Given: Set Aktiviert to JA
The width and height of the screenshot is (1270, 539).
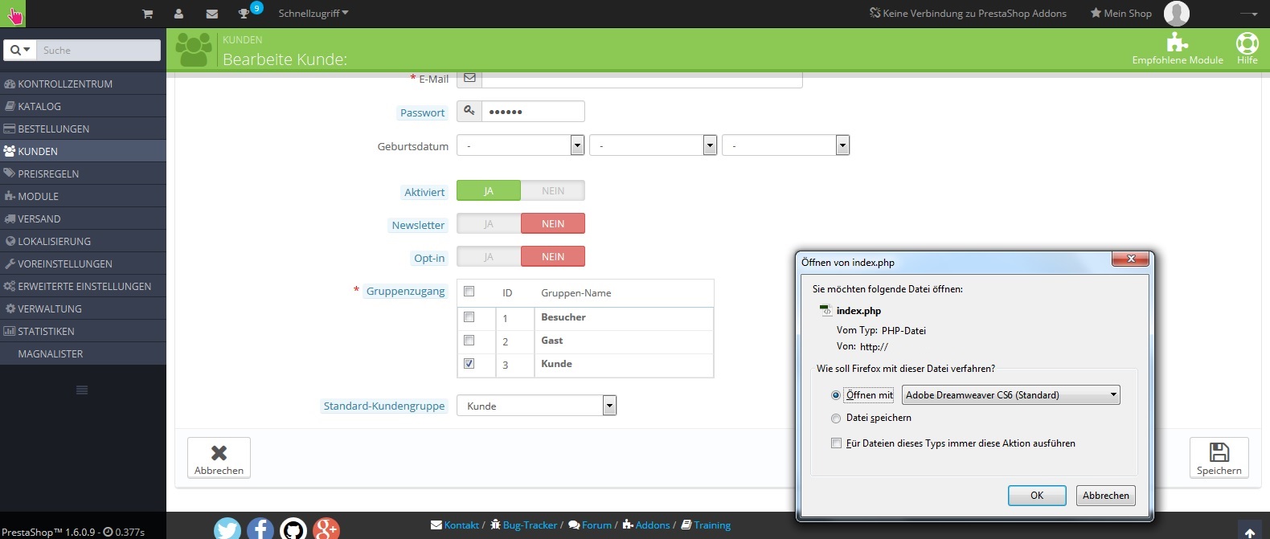Looking at the screenshot, I should pyautogui.click(x=489, y=190).
